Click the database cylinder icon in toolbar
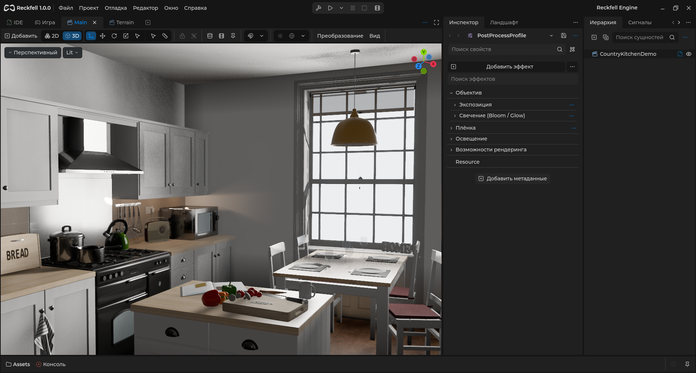This screenshot has width=696, height=373. point(210,36)
